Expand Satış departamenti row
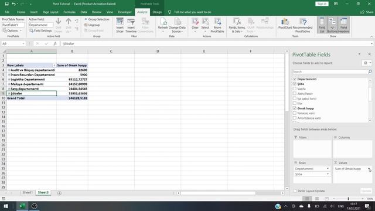This screenshot has width=375, height=211. (9, 89)
